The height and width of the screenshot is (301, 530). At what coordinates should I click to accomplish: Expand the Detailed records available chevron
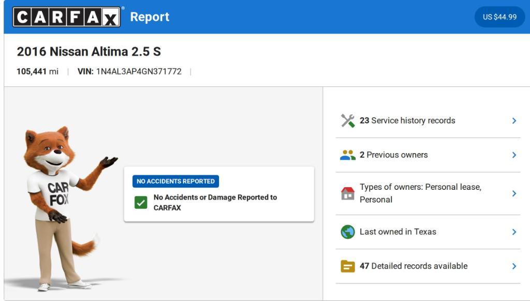point(514,266)
